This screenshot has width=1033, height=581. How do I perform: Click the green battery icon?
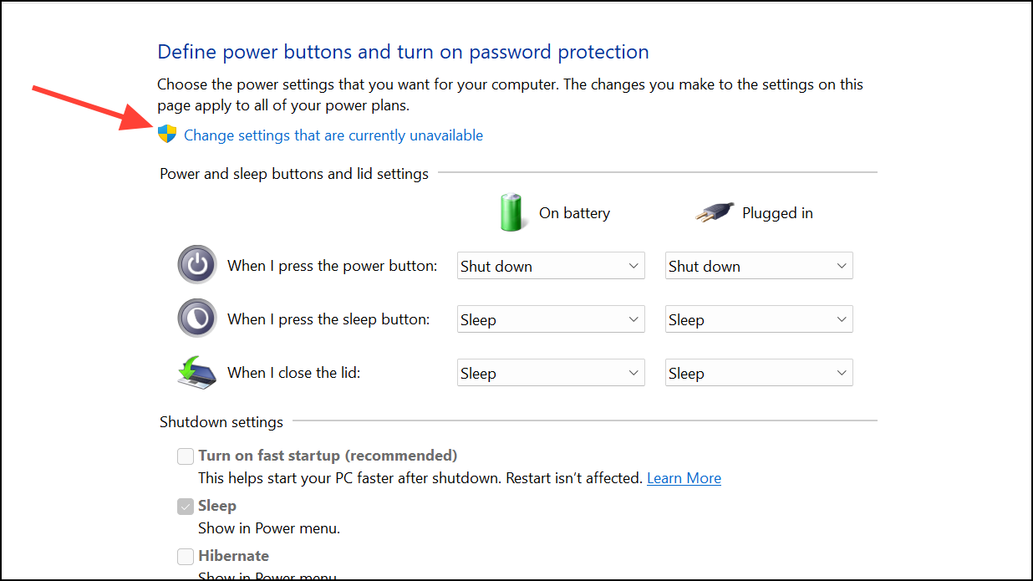512,212
